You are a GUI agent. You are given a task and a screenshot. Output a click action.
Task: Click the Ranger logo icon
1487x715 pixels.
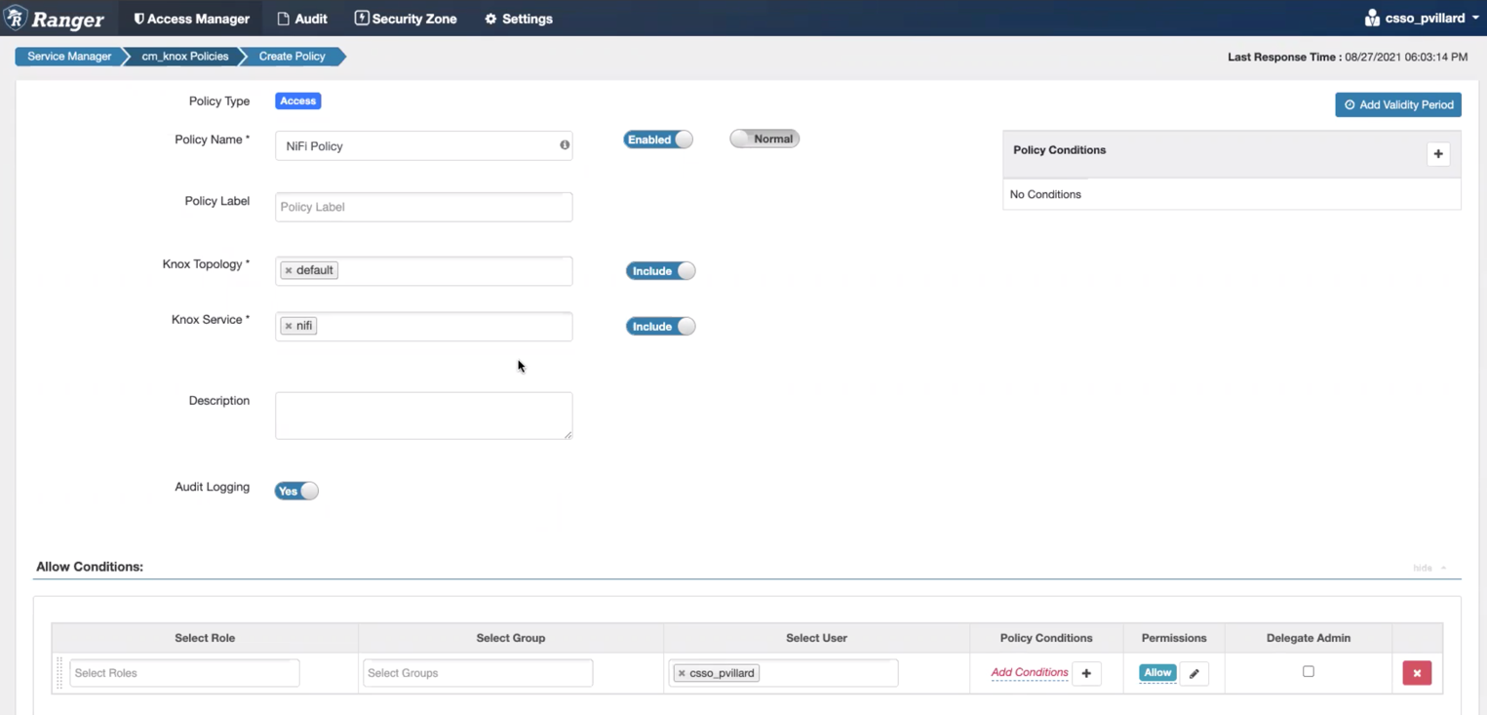coord(17,18)
